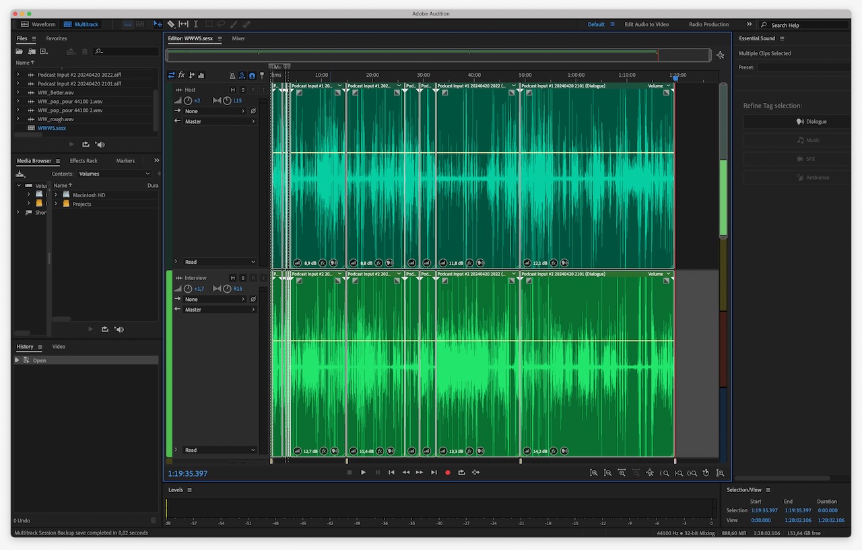Image resolution: width=862 pixels, height=550 pixels.
Task: Toggle snapping with the magnet icon
Action: (253, 75)
